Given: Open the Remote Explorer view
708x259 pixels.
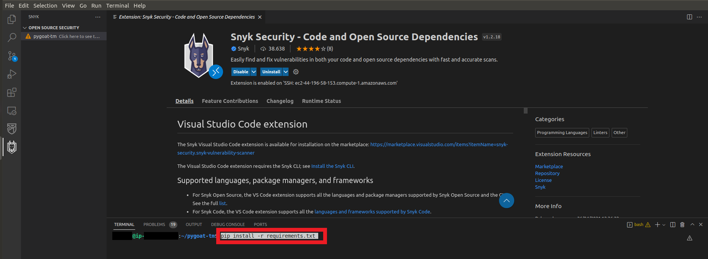Looking at the screenshot, I should click(x=12, y=111).
